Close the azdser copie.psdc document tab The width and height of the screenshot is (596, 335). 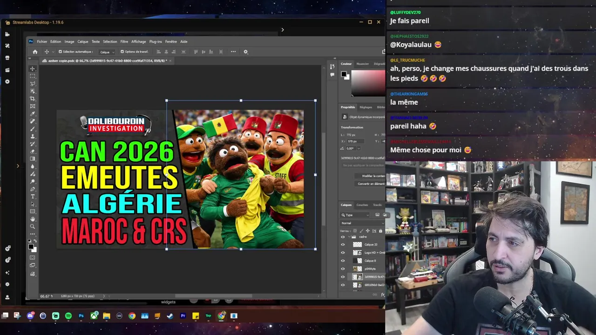point(170,60)
